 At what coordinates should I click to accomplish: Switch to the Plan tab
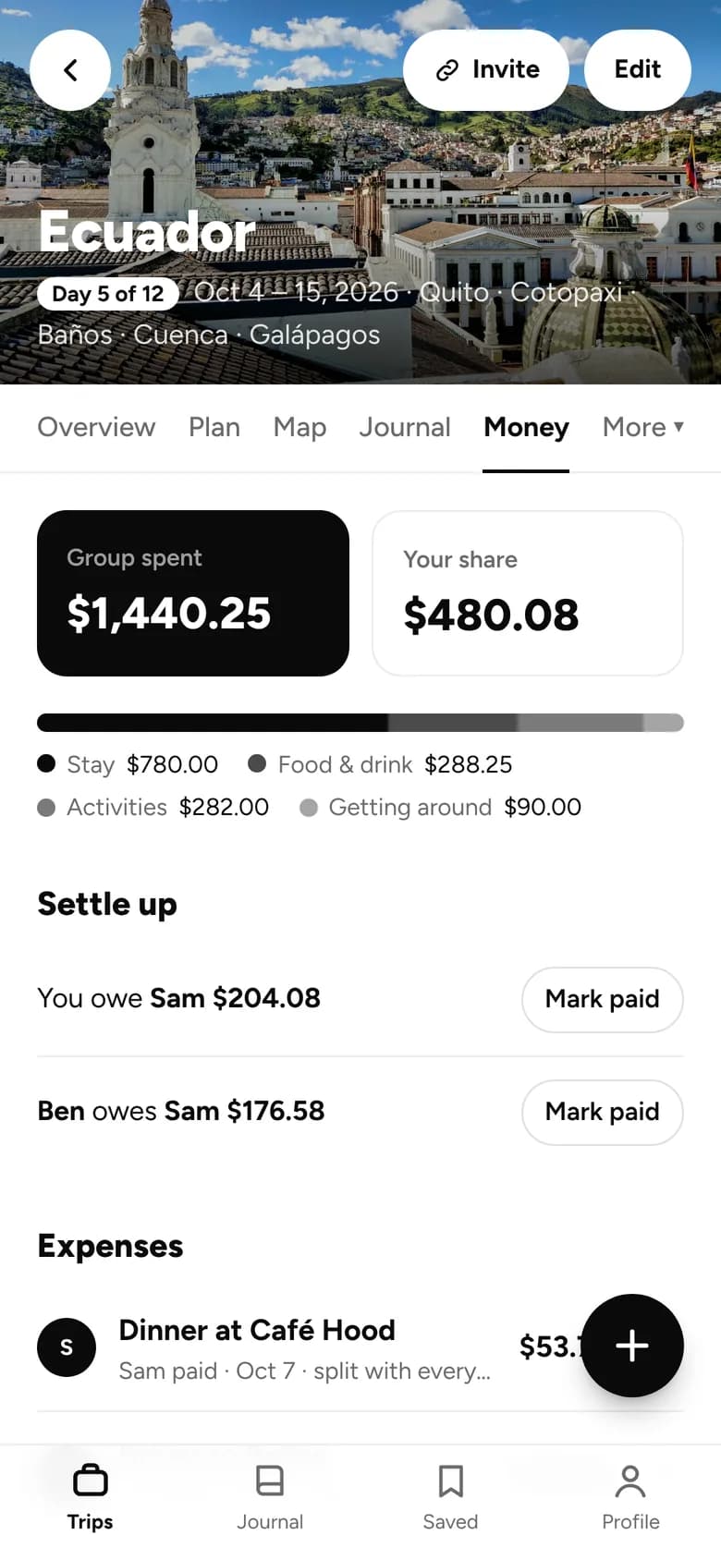point(214,427)
